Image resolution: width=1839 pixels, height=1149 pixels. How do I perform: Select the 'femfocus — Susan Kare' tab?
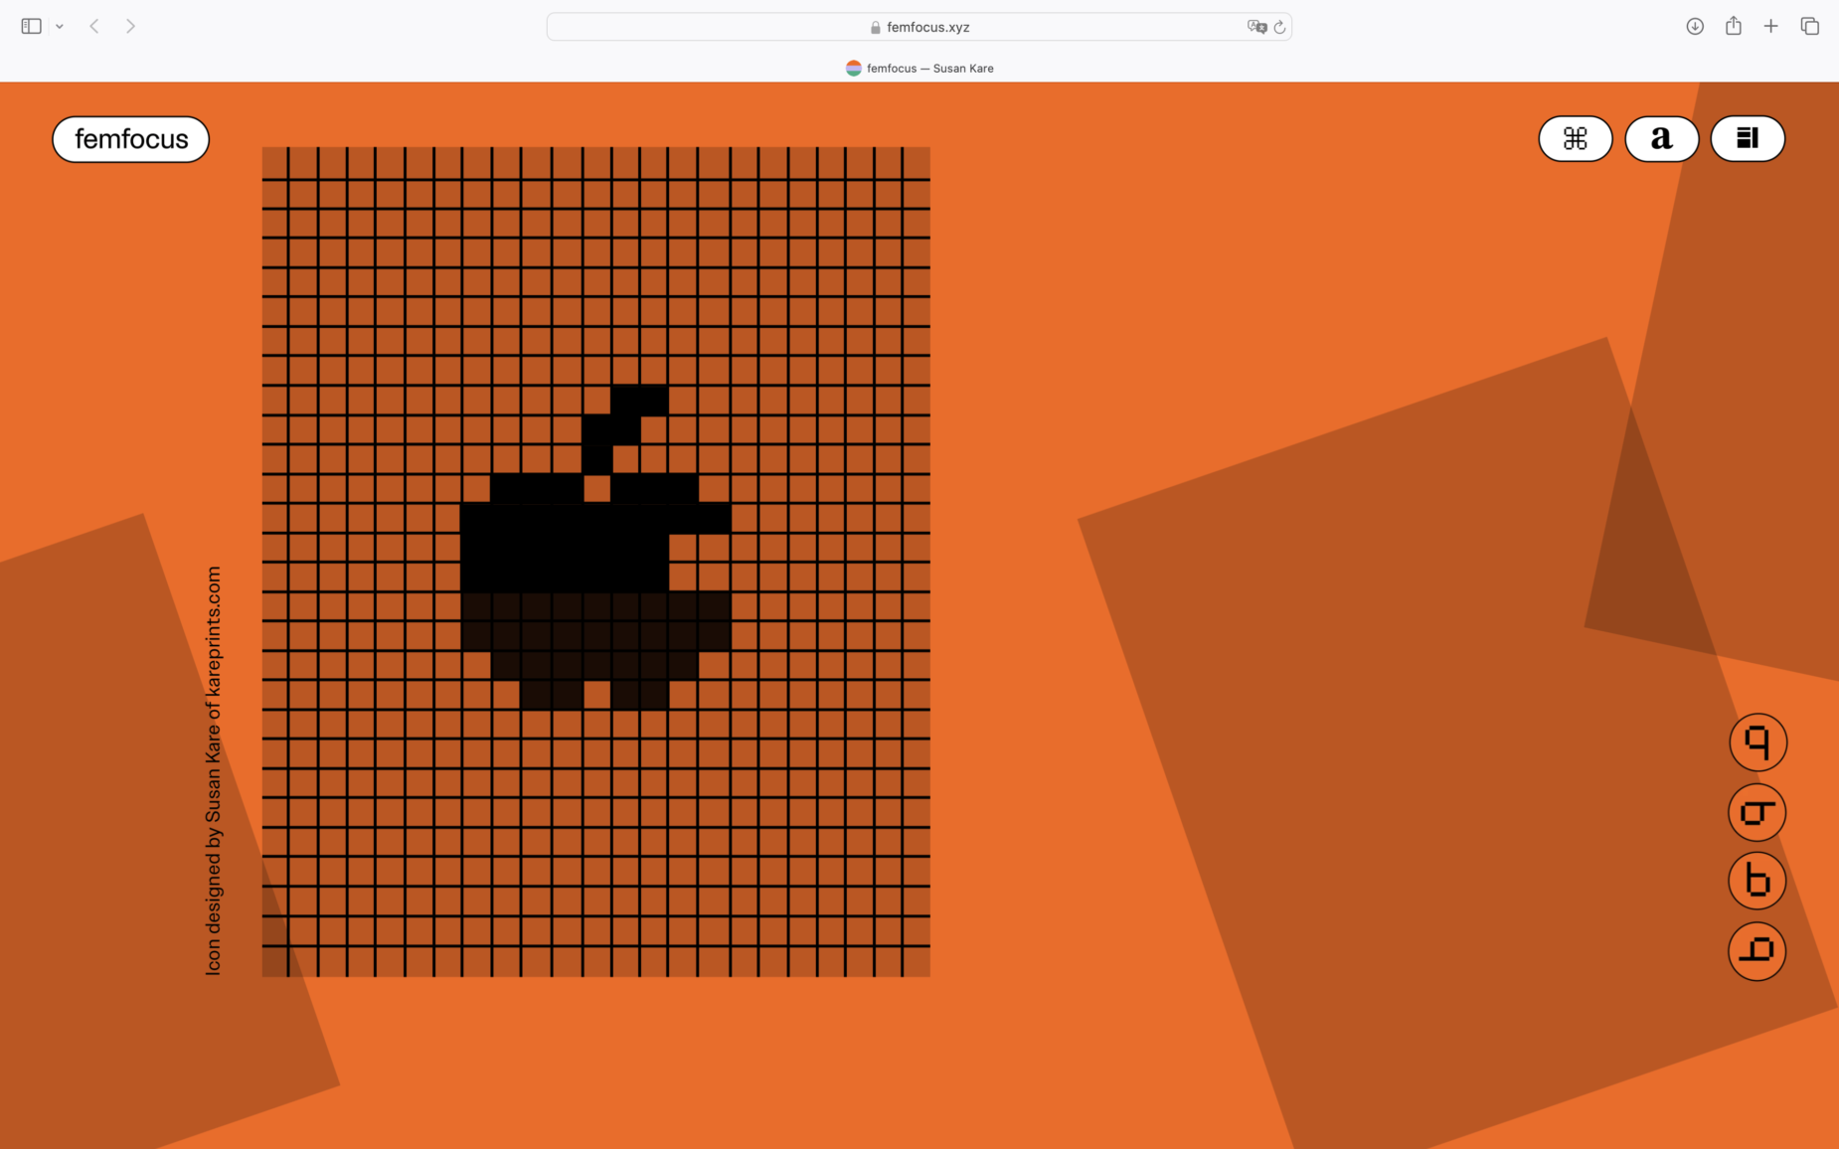919,68
